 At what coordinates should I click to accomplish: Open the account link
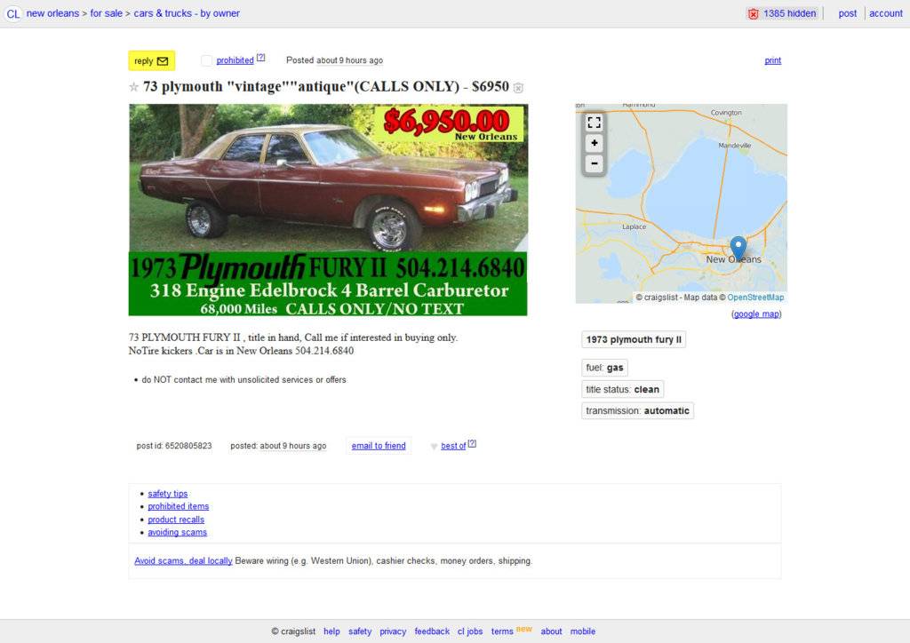coord(886,13)
